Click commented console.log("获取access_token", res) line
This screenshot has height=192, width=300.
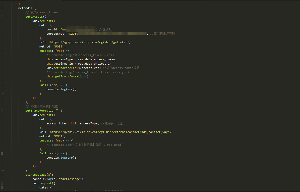coord(80,55)
